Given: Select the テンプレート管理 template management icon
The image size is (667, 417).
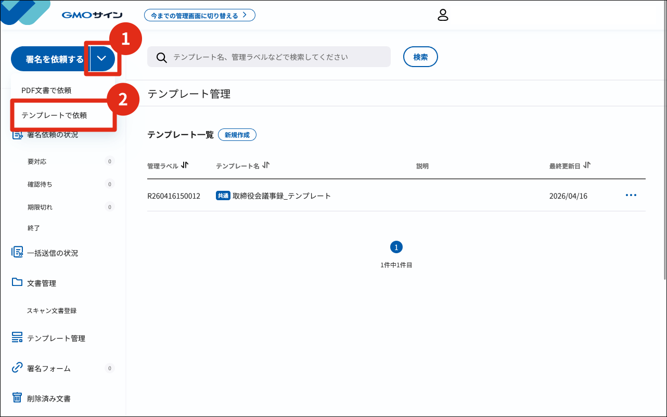Looking at the screenshot, I should [x=16, y=337].
